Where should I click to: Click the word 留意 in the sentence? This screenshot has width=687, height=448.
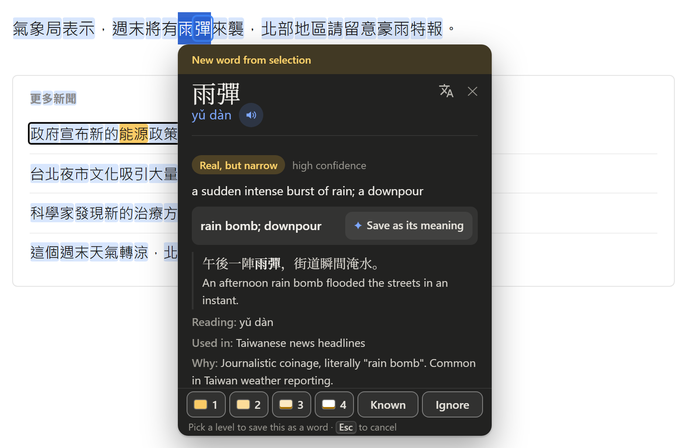(x=361, y=29)
